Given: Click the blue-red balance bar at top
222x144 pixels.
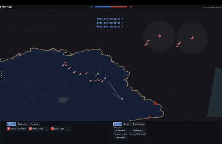Looking at the screenshot, I should [111, 7].
